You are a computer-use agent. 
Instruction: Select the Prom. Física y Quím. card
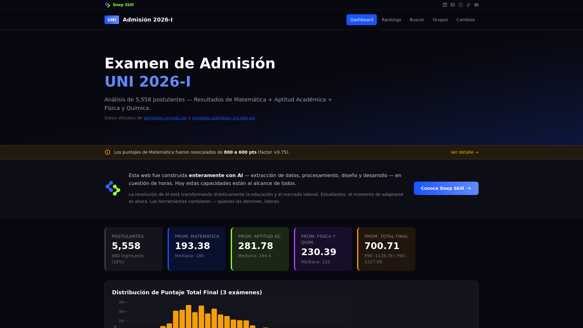pos(323,249)
